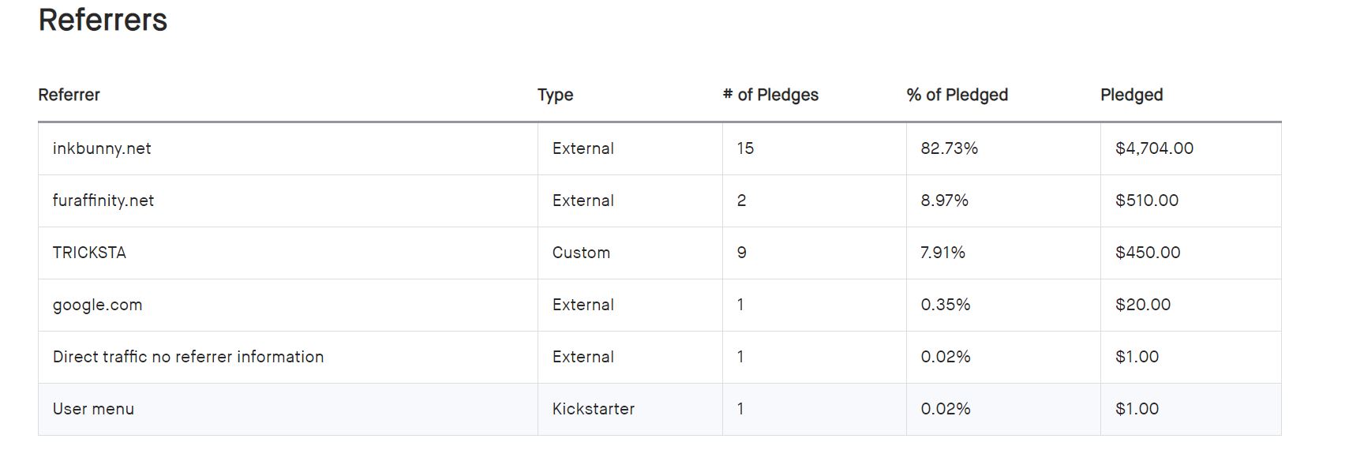Click the 15 pledges count cell
The height and width of the screenshot is (476, 1349).
tap(745, 148)
